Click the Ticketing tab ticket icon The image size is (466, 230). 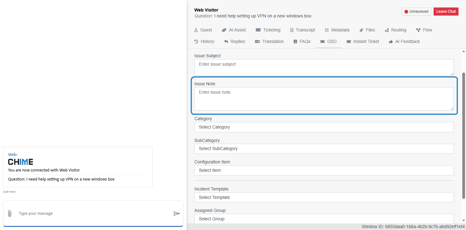click(x=258, y=30)
